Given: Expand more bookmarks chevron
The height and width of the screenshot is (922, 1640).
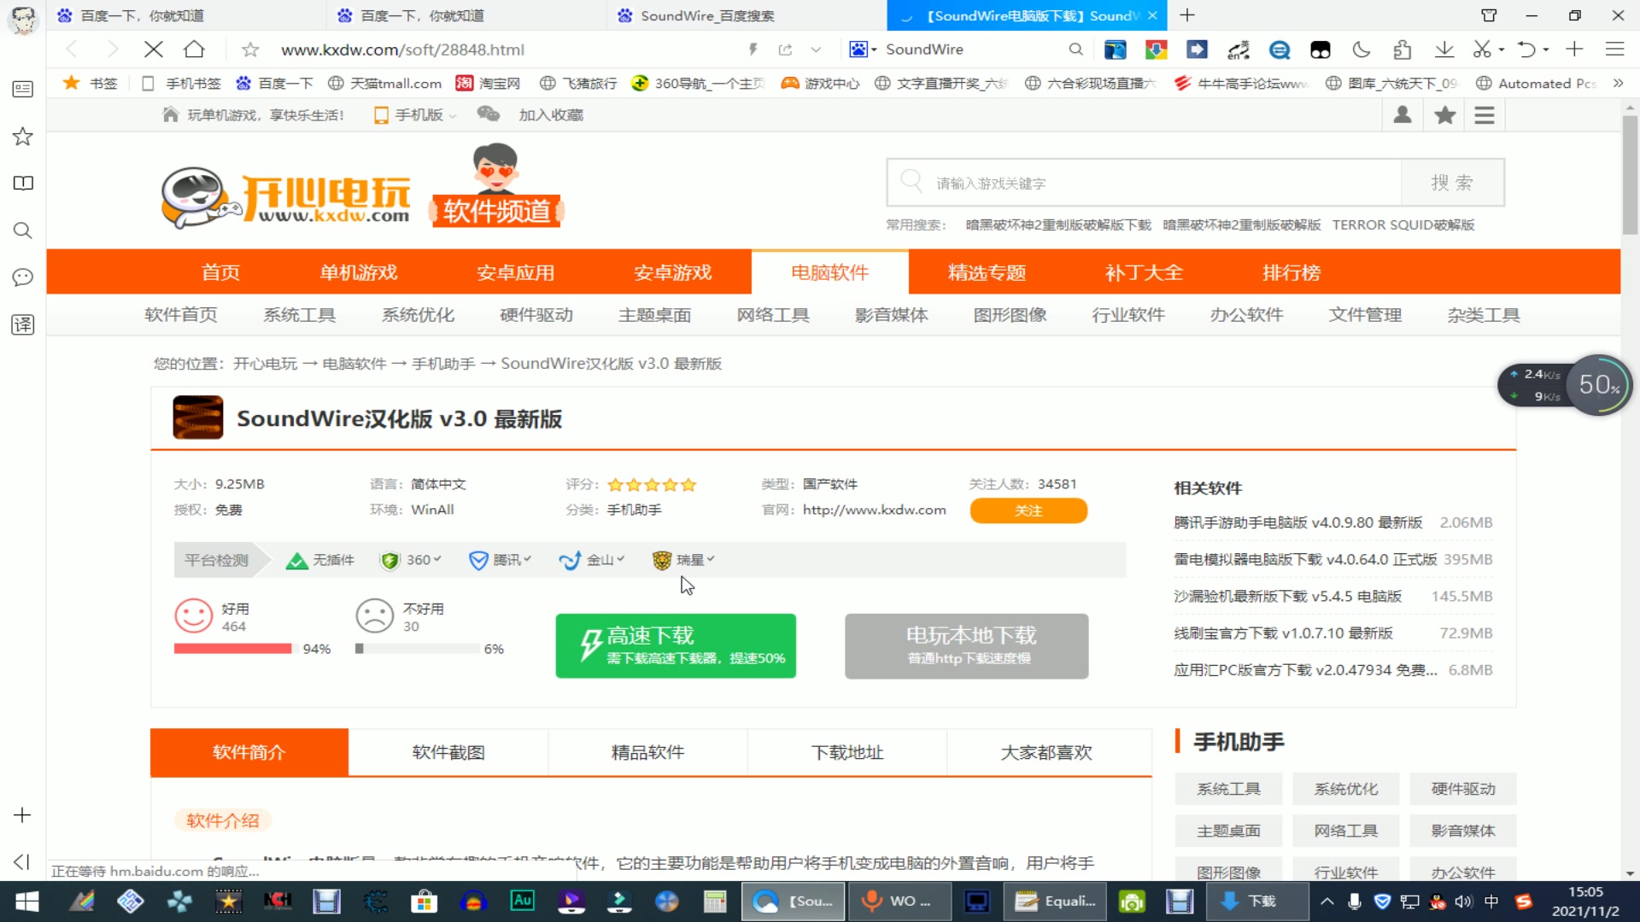Looking at the screenshot, I should [x=1618, y=83].
